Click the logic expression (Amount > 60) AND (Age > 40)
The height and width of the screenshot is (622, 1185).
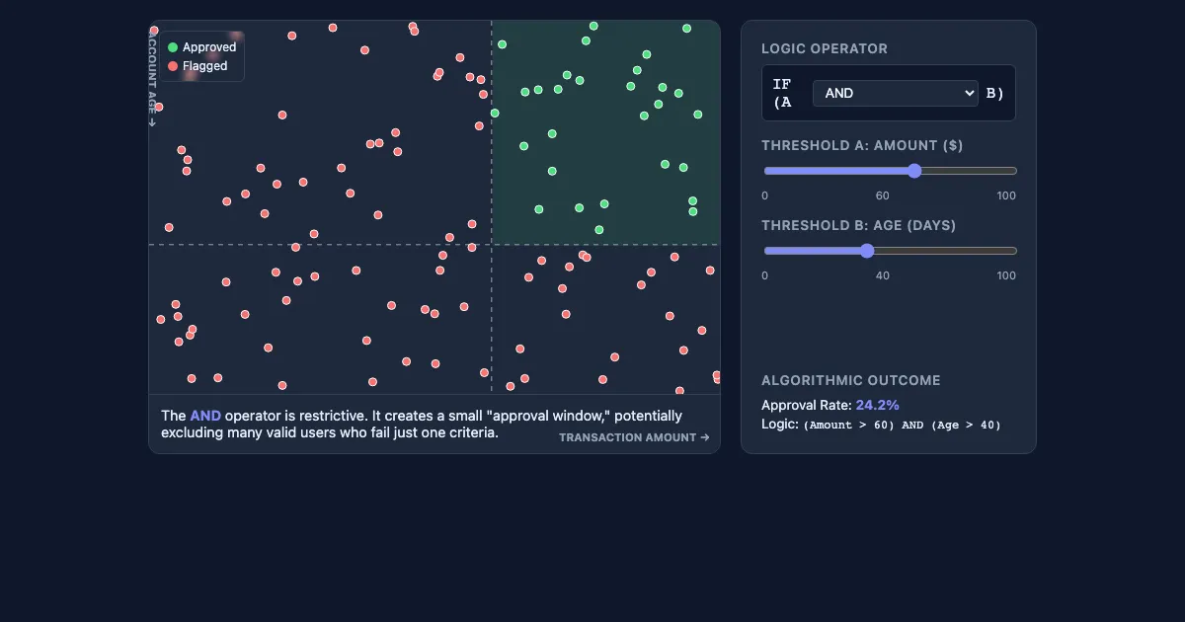[x=902, y=425]
